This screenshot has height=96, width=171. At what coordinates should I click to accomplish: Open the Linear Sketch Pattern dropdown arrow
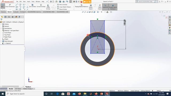click(74, 7)
